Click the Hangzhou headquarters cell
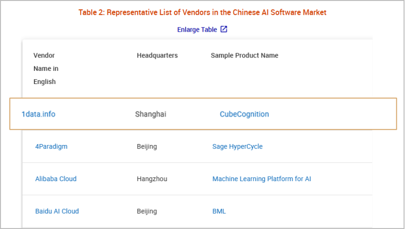This screenshot has height=229, width=405. coord(152,179)
